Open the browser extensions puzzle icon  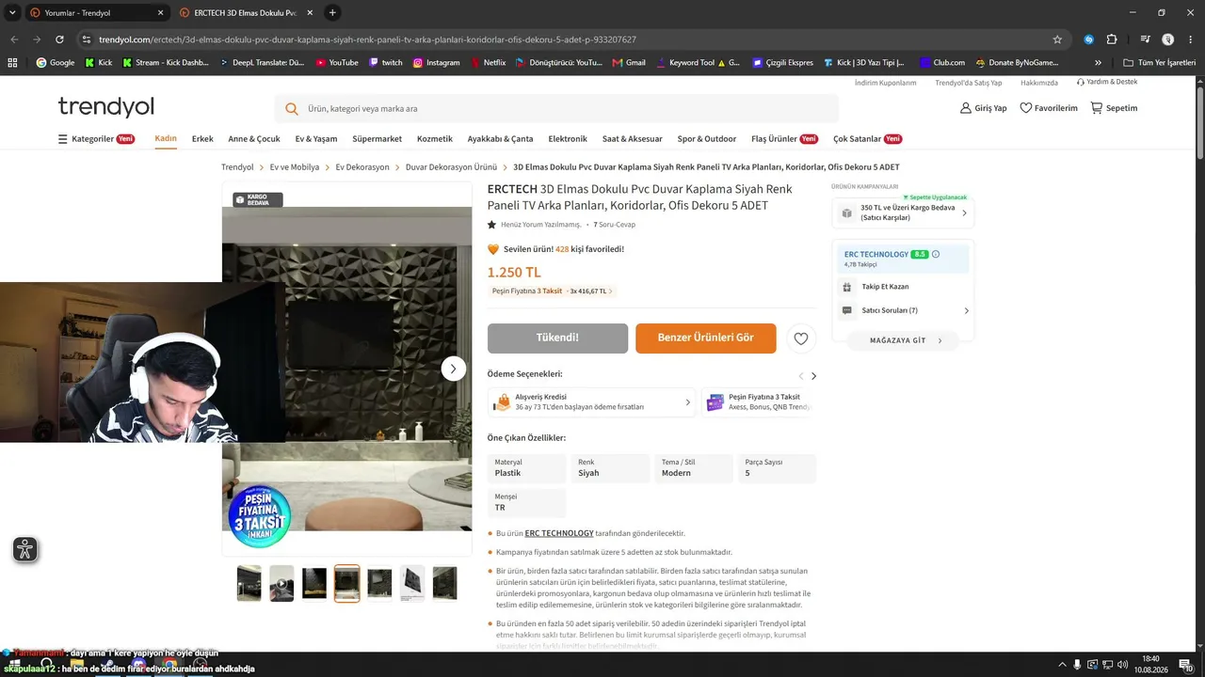(x=1112, y=39)
